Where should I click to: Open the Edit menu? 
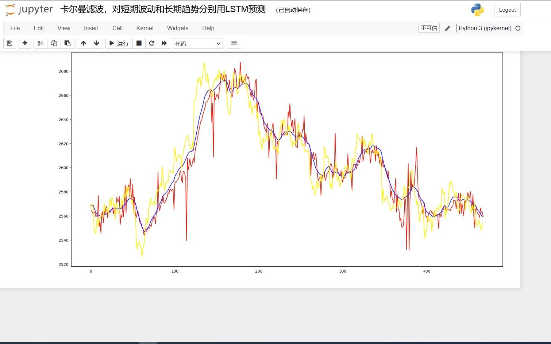39,28
